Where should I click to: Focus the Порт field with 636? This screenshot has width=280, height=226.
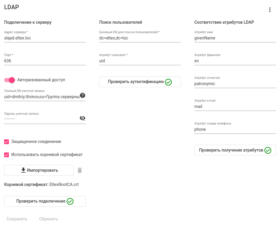pos(45,61)
